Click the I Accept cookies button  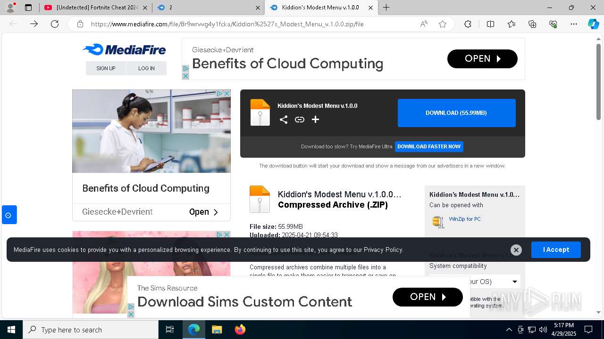pyautogui.click(x=556, y=250)
